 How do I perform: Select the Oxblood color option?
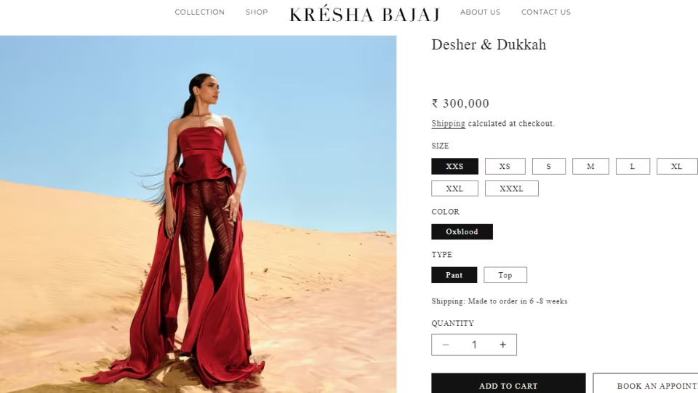(462, 231)
